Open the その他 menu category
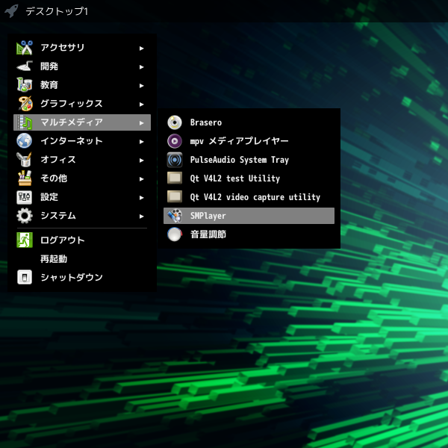 pos(82,178)
